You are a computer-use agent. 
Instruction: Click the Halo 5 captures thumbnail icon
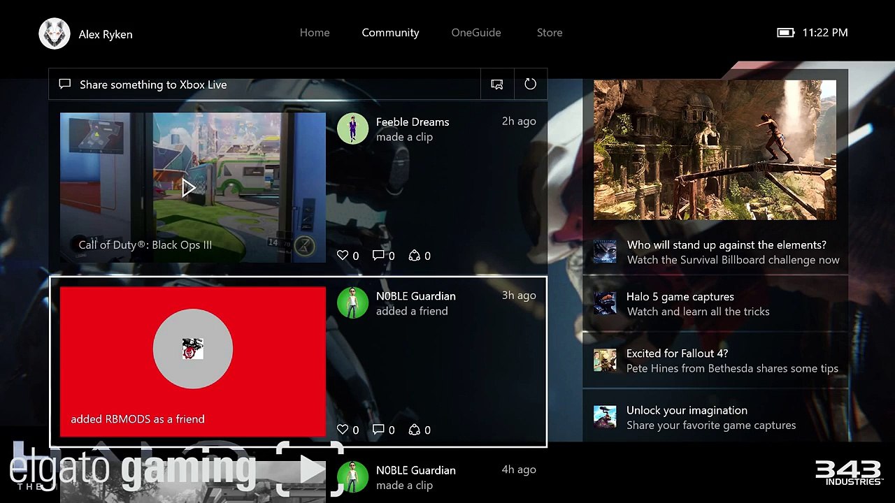tap(605, 303)
